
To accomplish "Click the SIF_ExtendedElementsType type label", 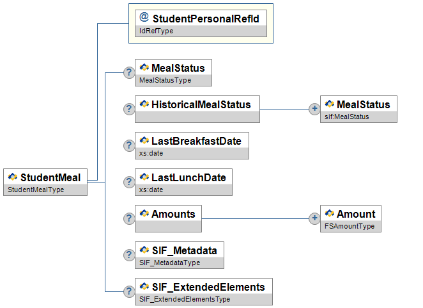I will coord(185,299).
